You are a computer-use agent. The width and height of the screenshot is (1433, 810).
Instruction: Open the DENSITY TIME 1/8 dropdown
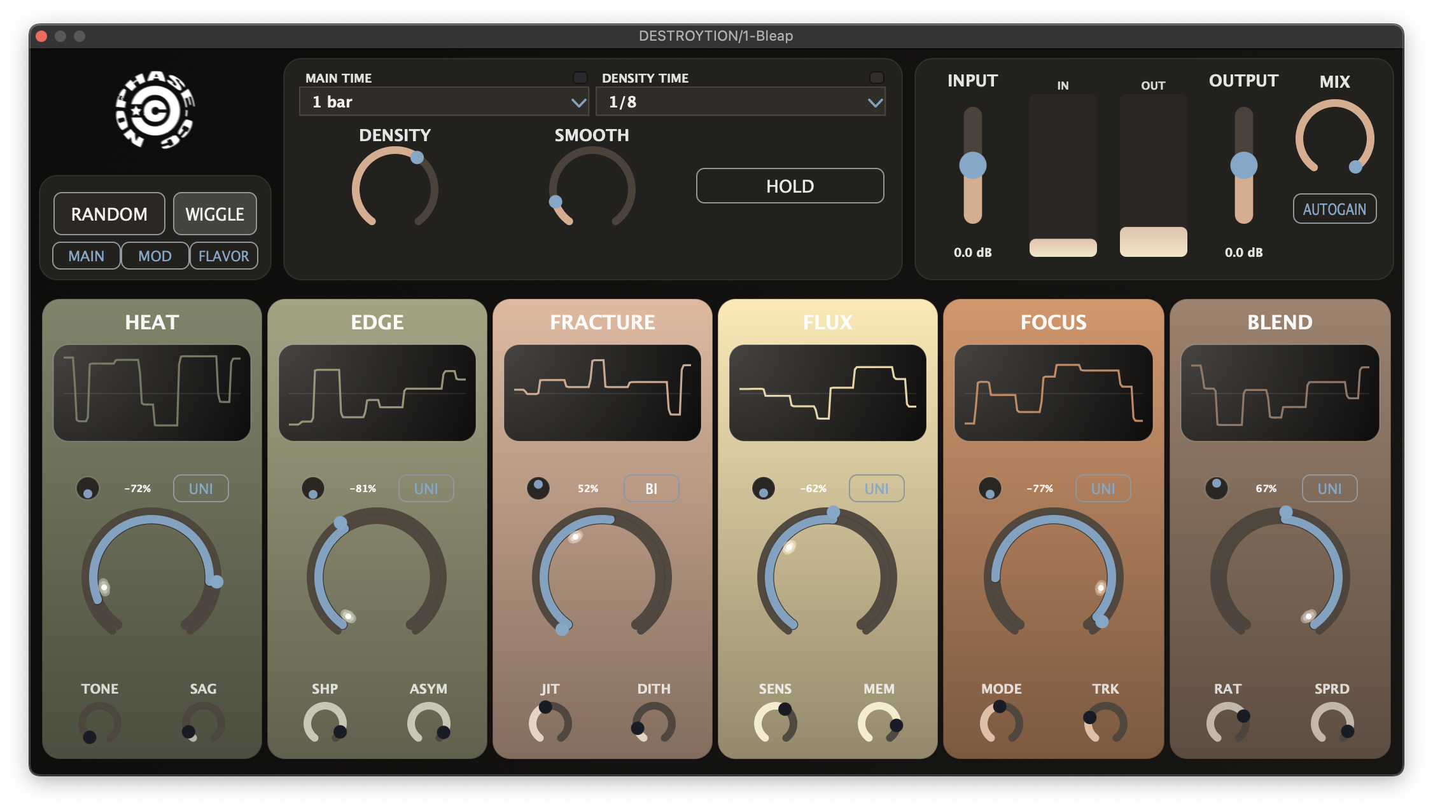pos(740,101)
